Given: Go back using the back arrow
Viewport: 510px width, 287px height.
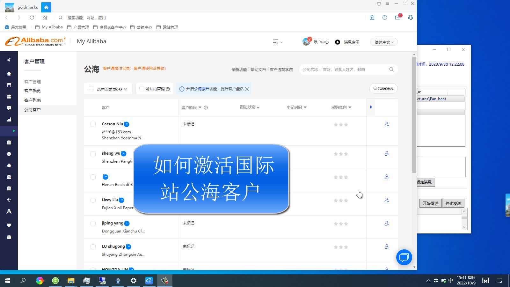Looking at the screenshot, I should click(7, 18).
